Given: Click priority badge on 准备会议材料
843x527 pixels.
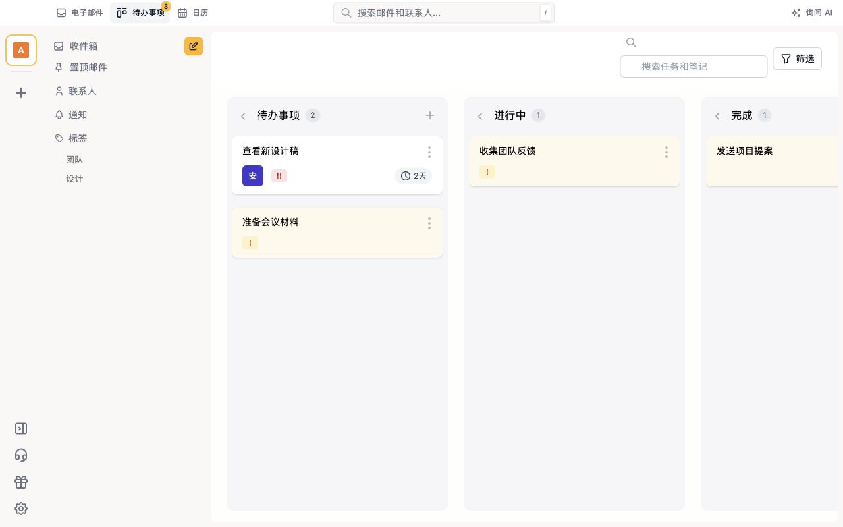Looking at the screenshot, I should pos(250,243).
